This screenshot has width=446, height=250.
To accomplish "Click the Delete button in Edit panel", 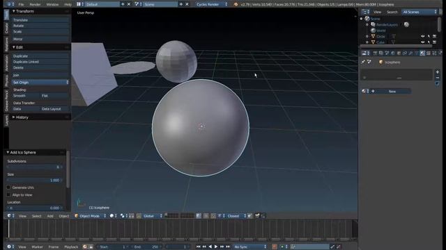I will [40, 68].
